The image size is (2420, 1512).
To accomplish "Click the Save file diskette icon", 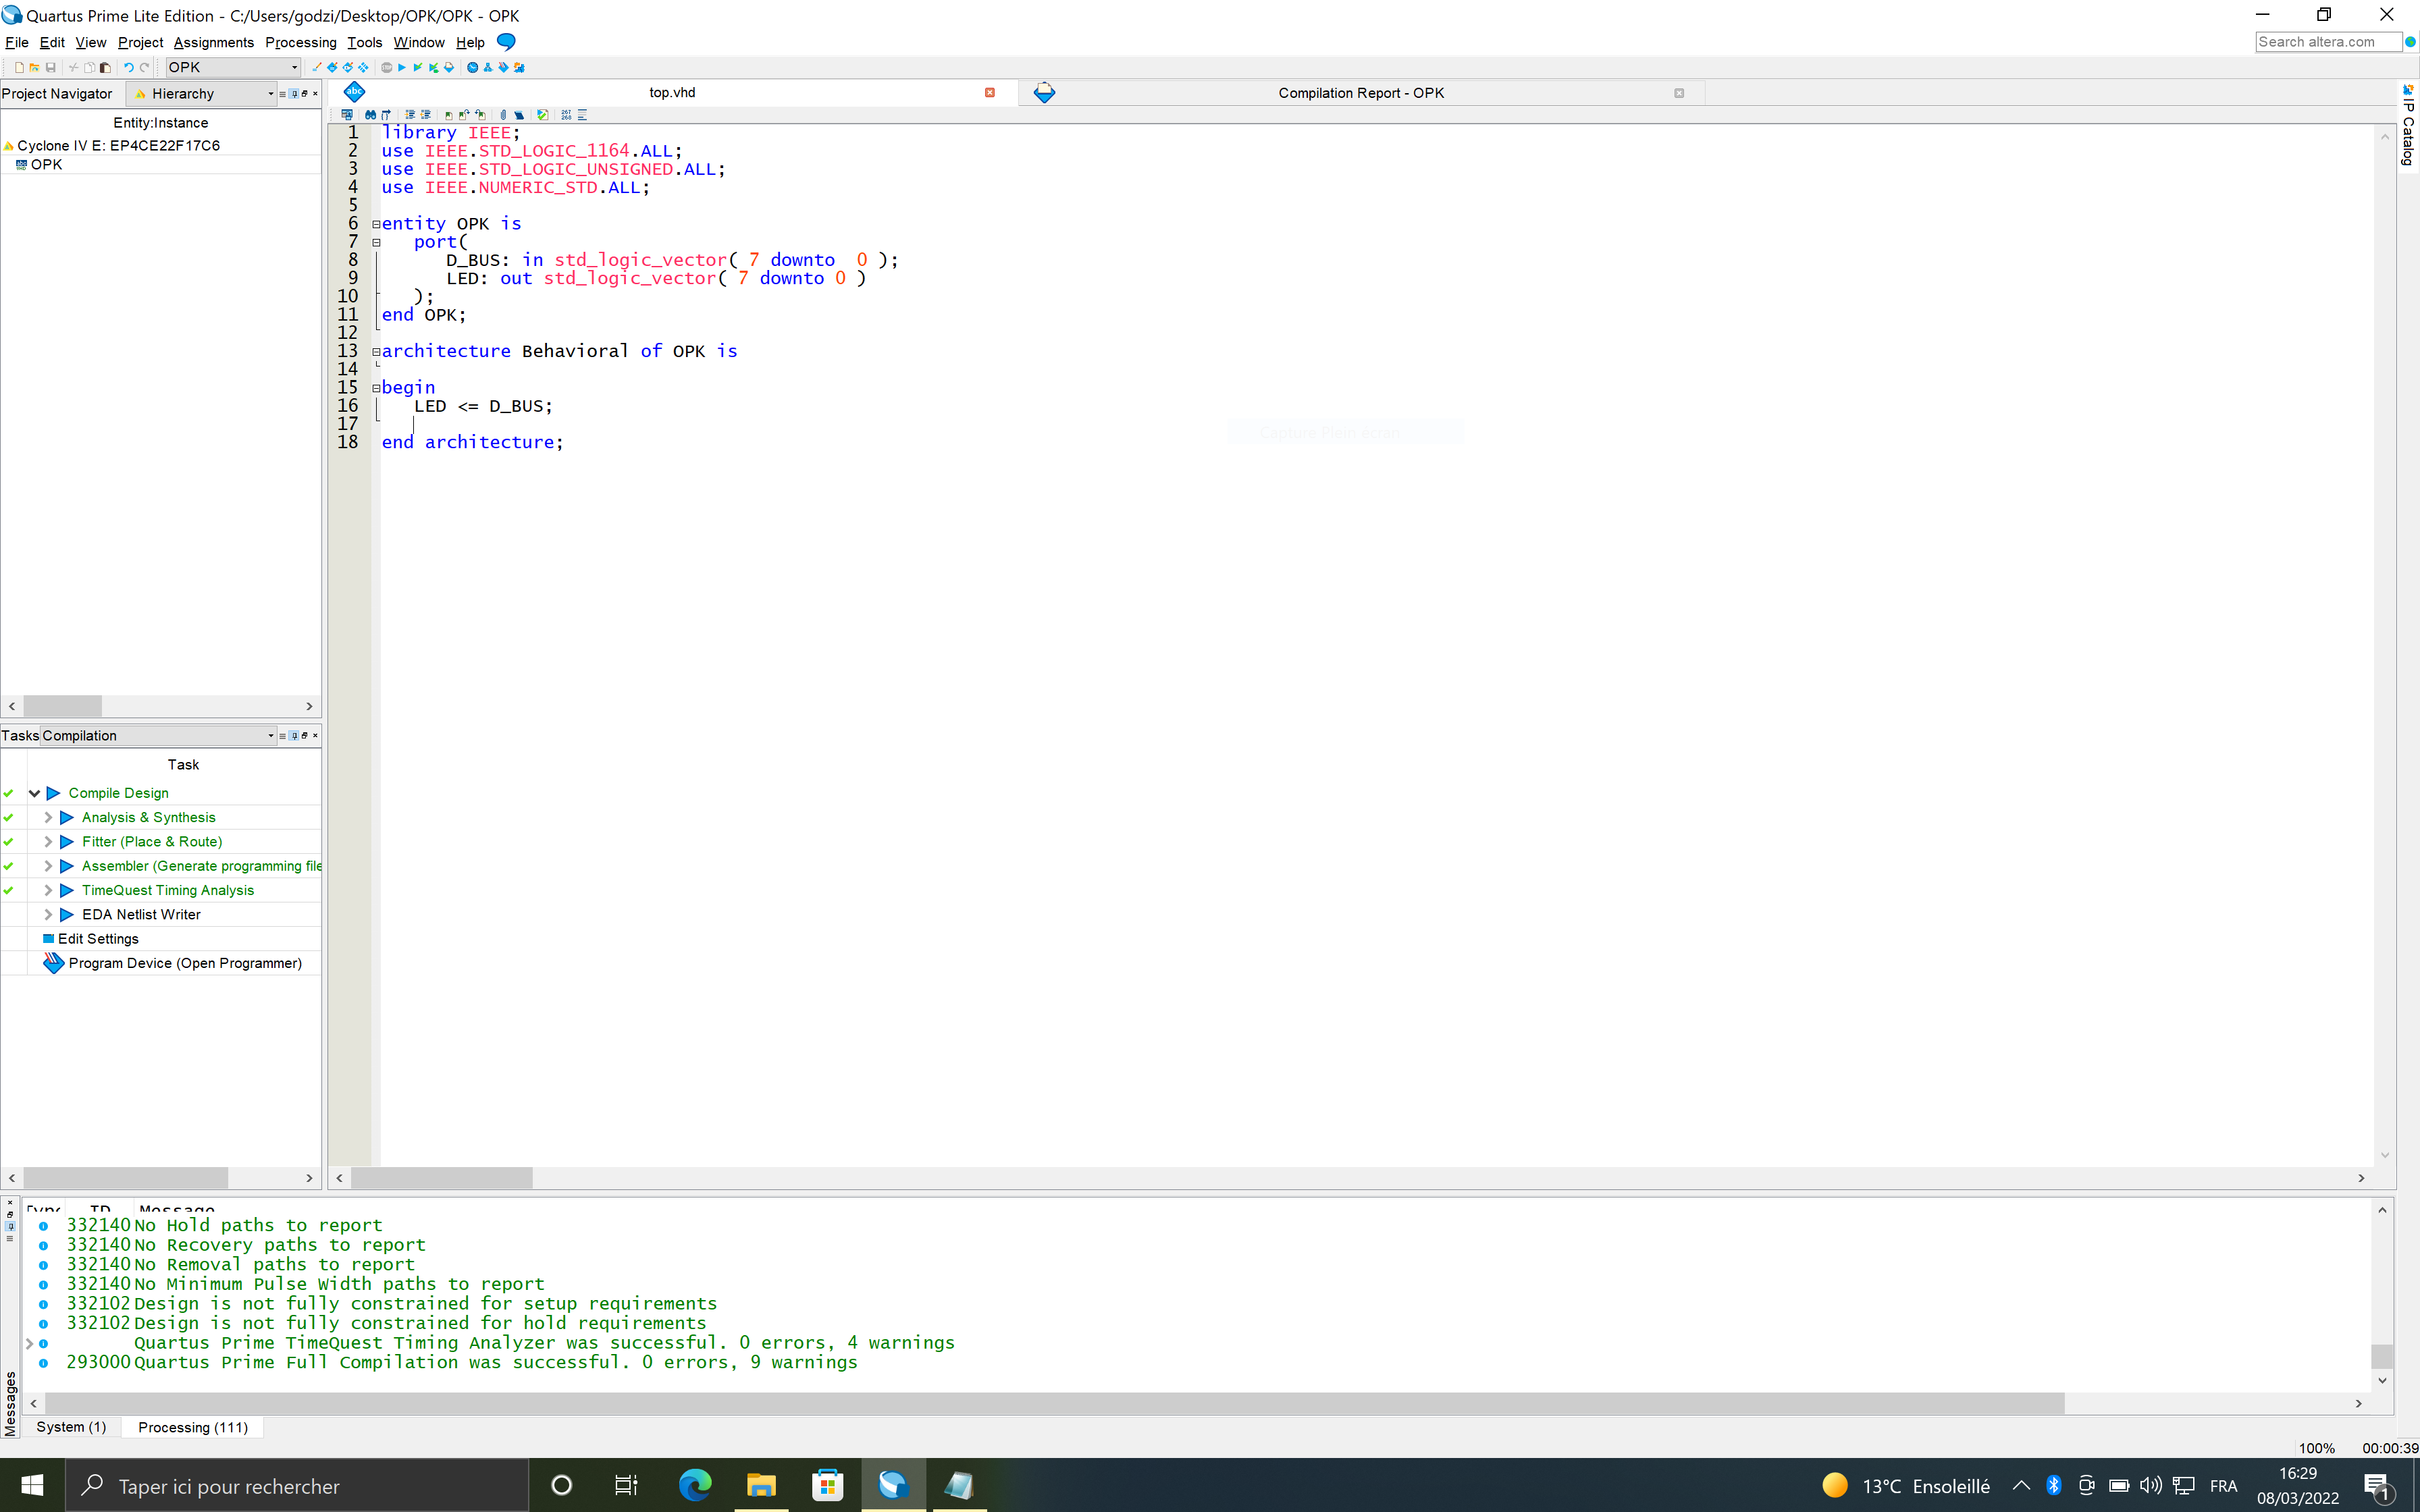I will pyautogui.click(x=50, y=68).
